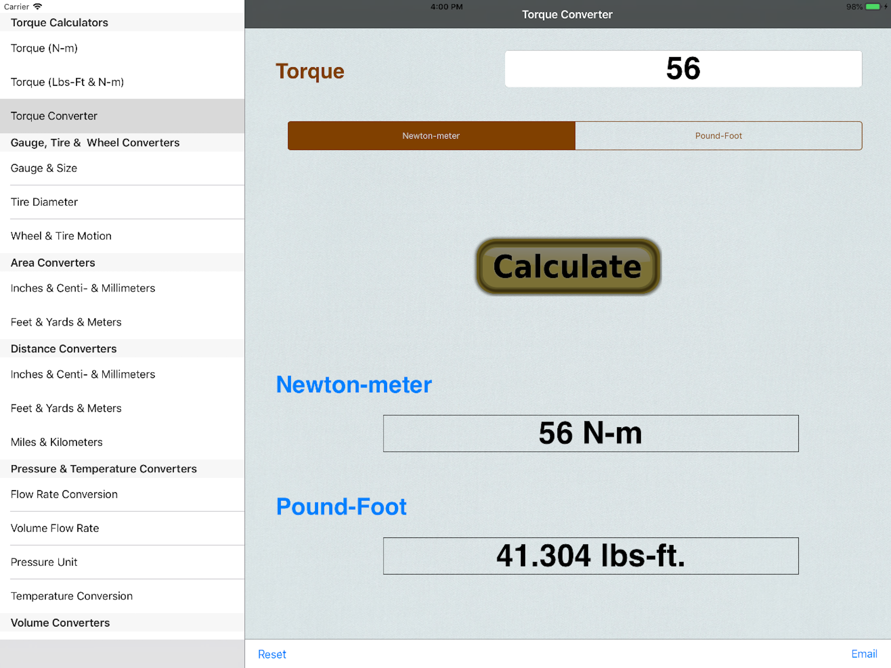Image resolution: width=891 pixels, height=668 pixels.
Task: Select Temperature Conversion item
Action: coord(72,596)
